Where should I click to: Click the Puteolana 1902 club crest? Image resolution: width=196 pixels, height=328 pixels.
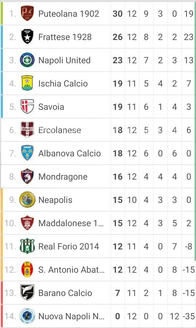(x=27, y=13)
